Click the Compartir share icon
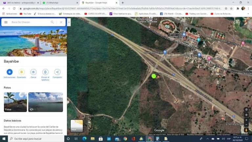Viewport: 252px width, 142px height. pyautogui.click(x=57, y=72)
